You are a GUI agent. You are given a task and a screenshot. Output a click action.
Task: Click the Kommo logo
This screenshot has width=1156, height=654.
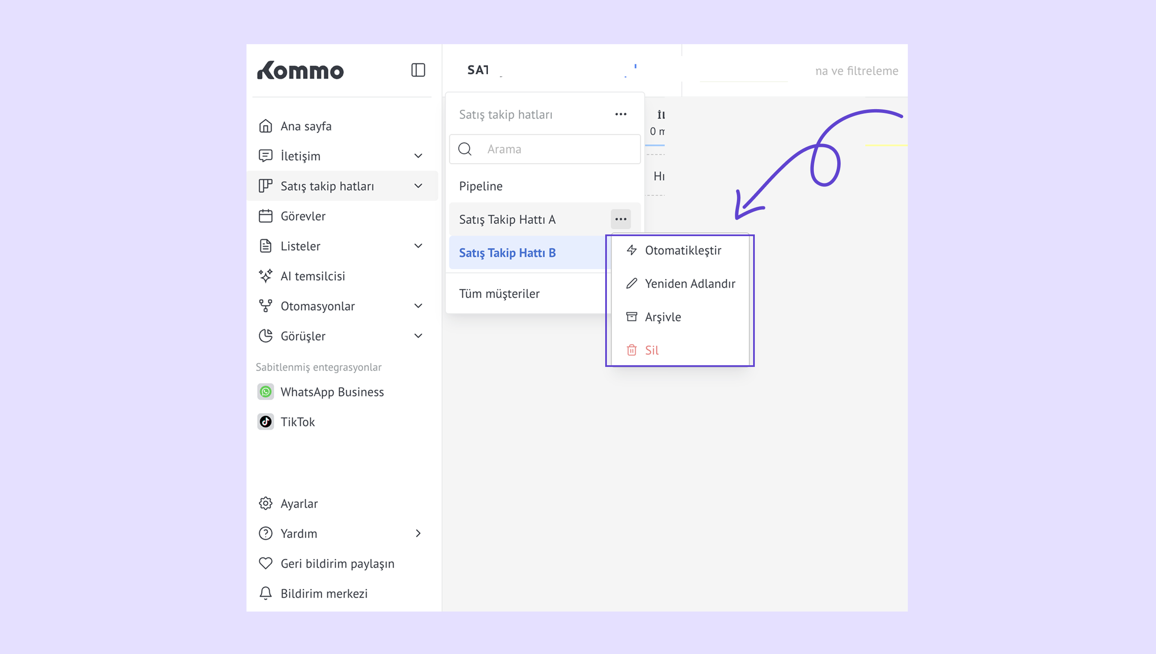[x=300, y=70]
